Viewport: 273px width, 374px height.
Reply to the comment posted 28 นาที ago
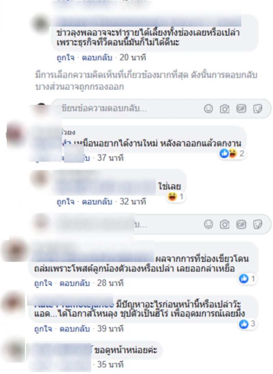pyautogui.click(x=74, y=283)
